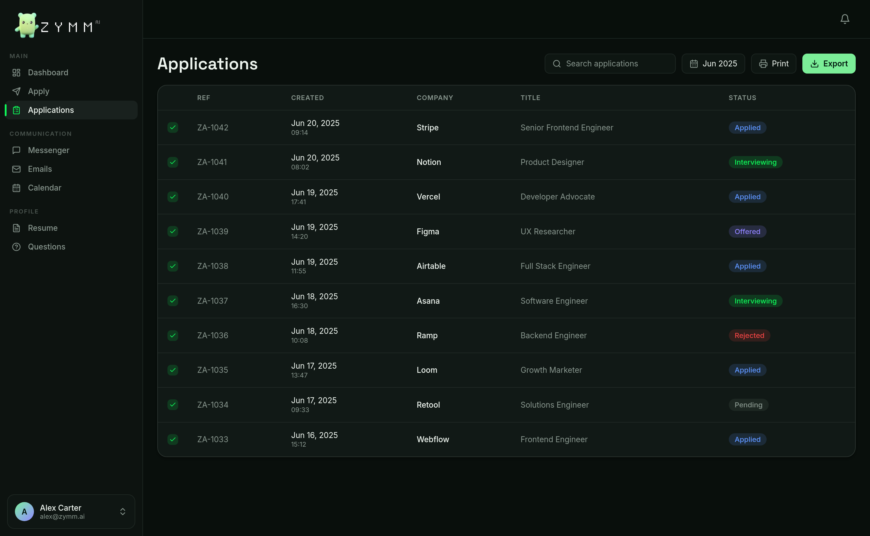Click the Interviewing badge for Notion

pyautogui.click(x=756, y=162)
